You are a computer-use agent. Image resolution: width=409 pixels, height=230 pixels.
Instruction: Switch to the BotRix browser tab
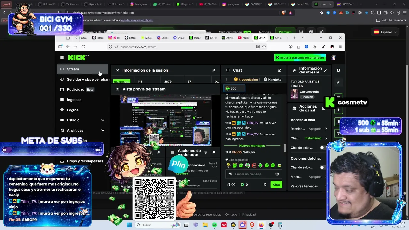(130, 38)
